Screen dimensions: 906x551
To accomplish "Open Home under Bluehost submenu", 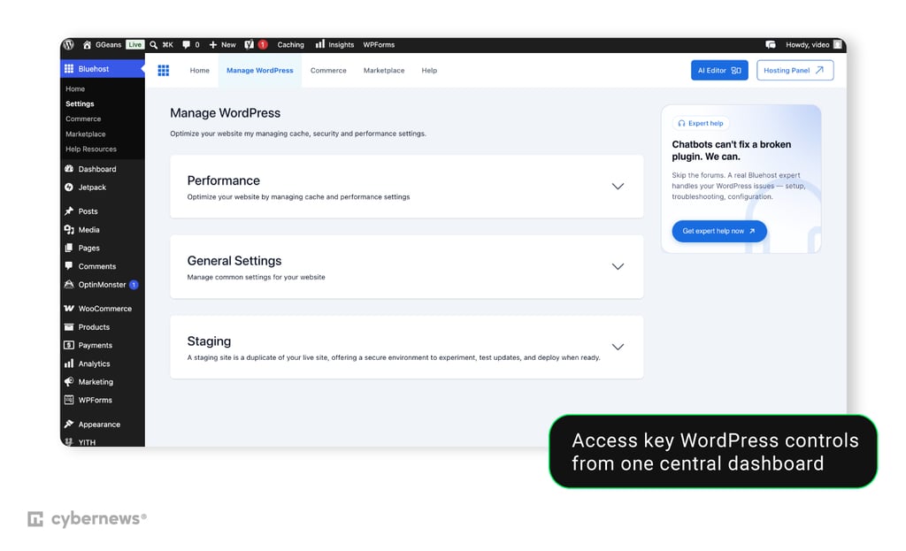I will [75, 89].
